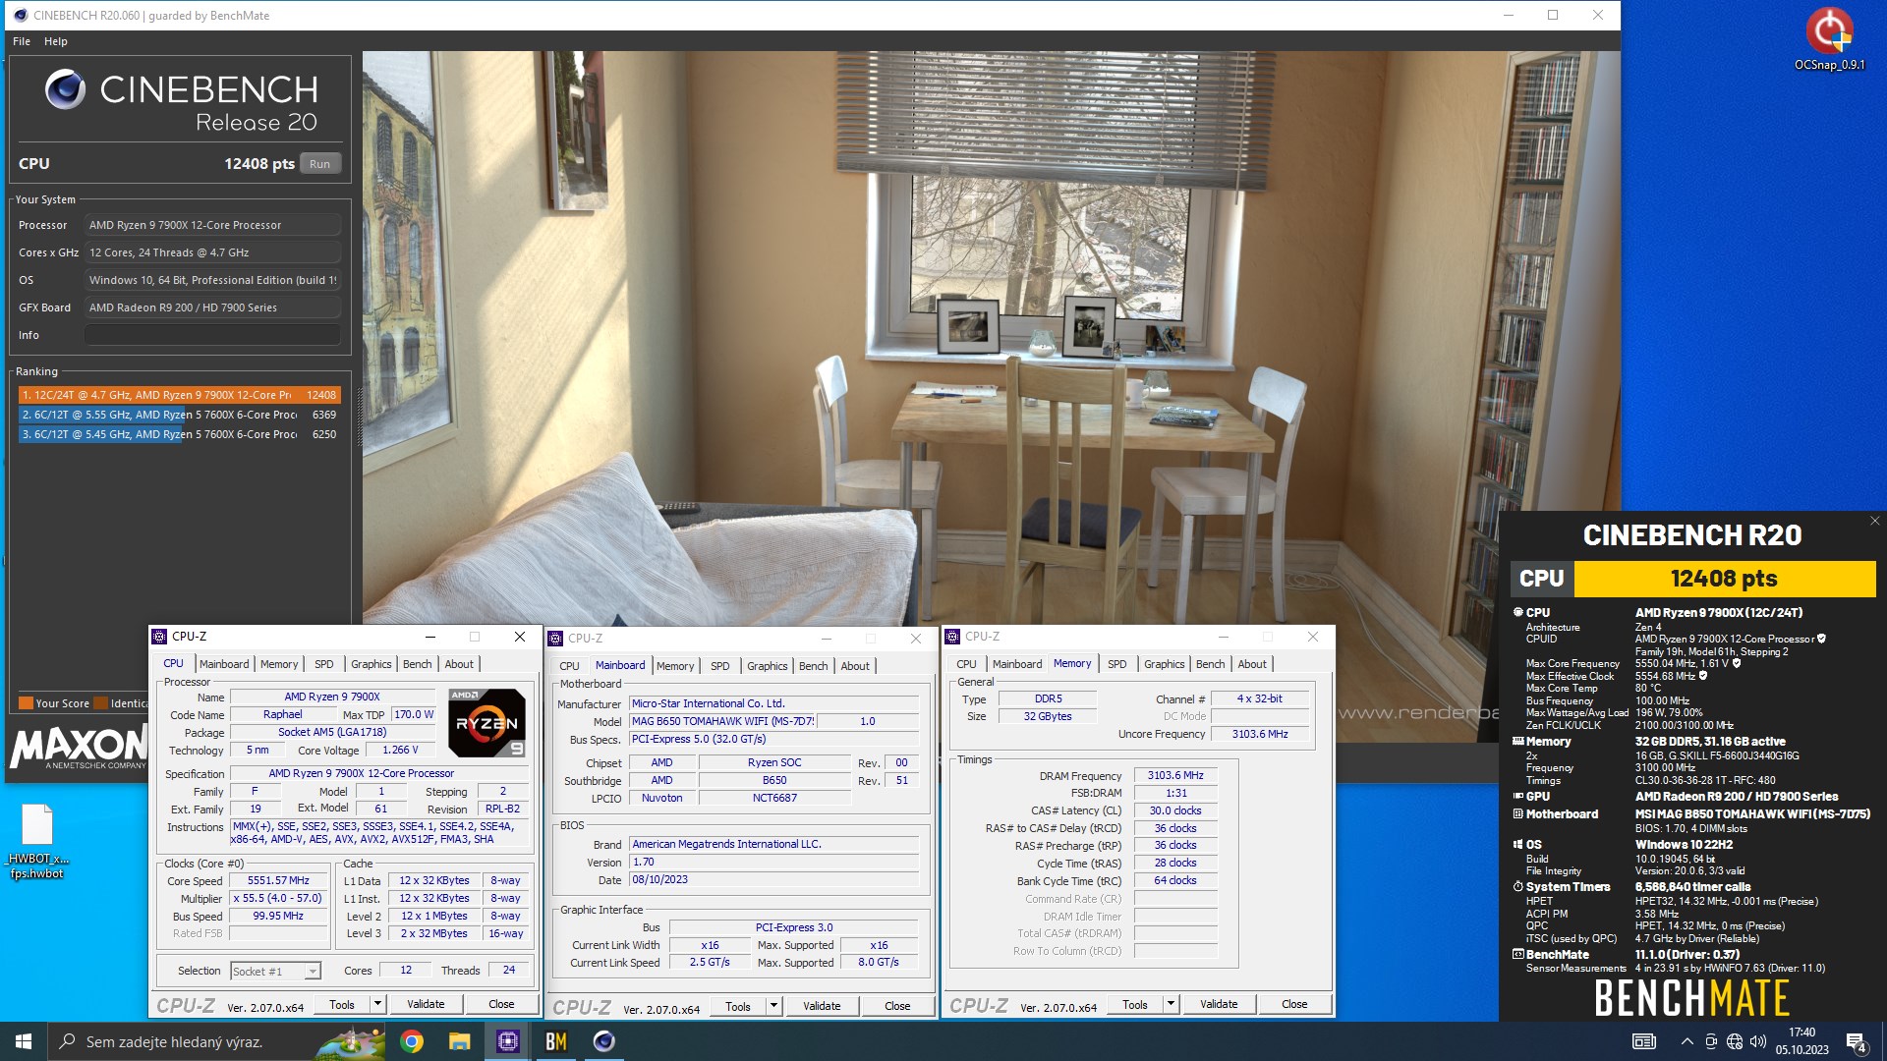Click the Cinebench logo icon
1887x1061 pixels.
coord(65,89)
